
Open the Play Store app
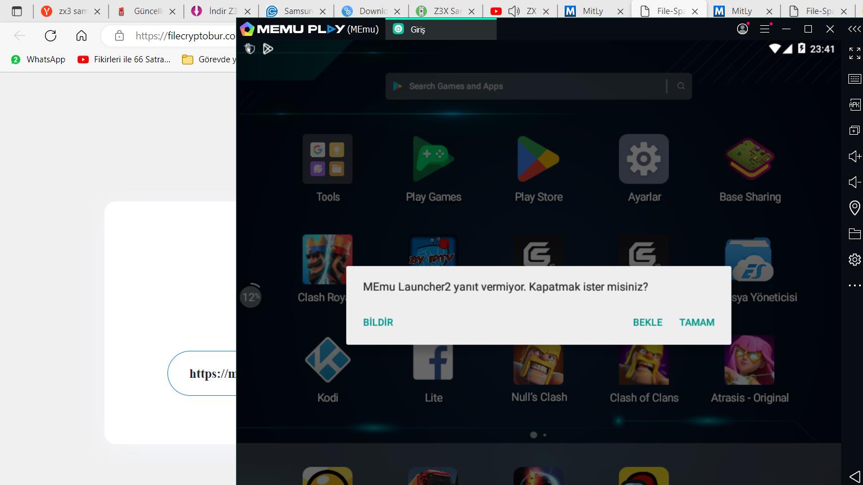(538, 159)
